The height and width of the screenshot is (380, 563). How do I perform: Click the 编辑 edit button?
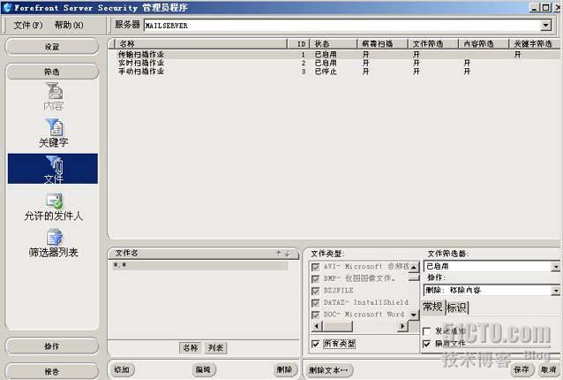(x=203, y=369)
